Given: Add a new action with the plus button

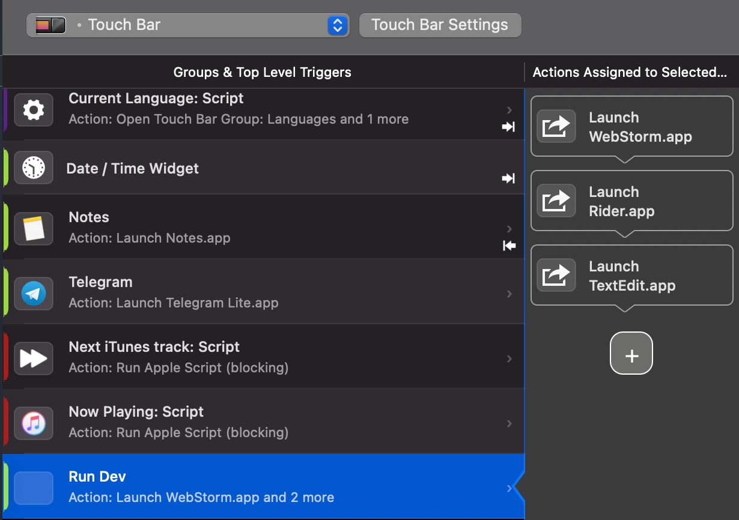Looking at the screenshot, I should click(x=631, y=353).
